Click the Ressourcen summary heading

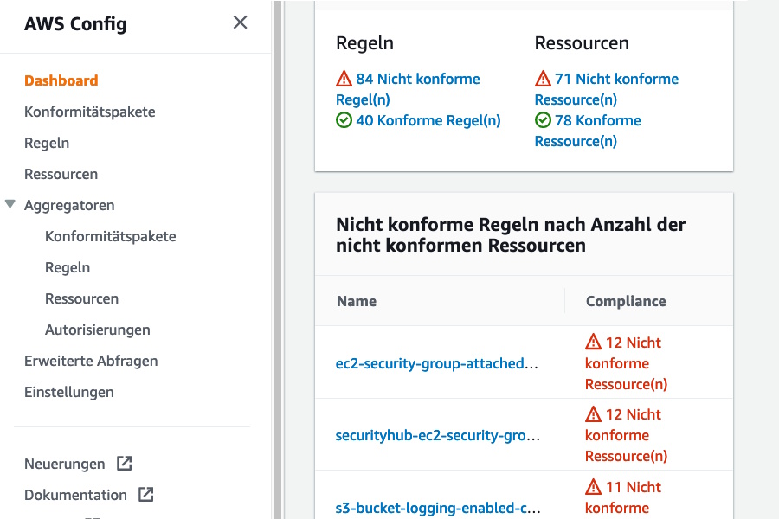click(582, 43)
